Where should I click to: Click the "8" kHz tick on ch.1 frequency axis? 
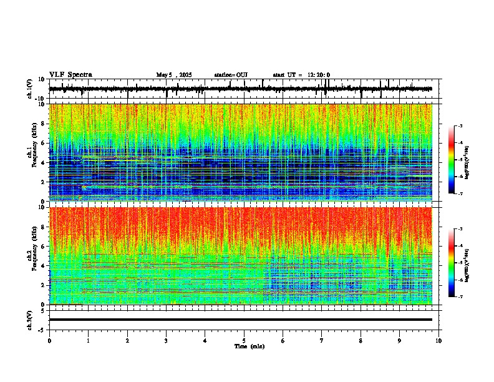(43, 124)
